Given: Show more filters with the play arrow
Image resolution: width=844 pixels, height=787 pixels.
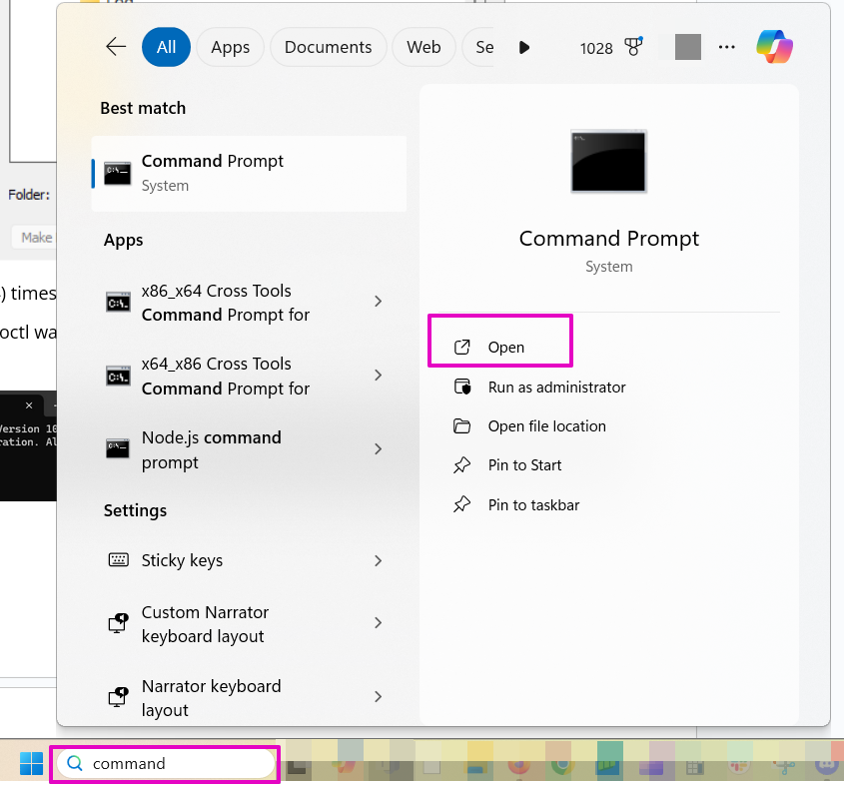Looking at the screenshot, I should 524,47.
